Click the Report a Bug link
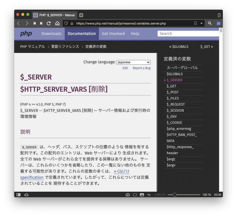Image resolution: width=237 pixels, height=216 pixels. tap(142, 68)
